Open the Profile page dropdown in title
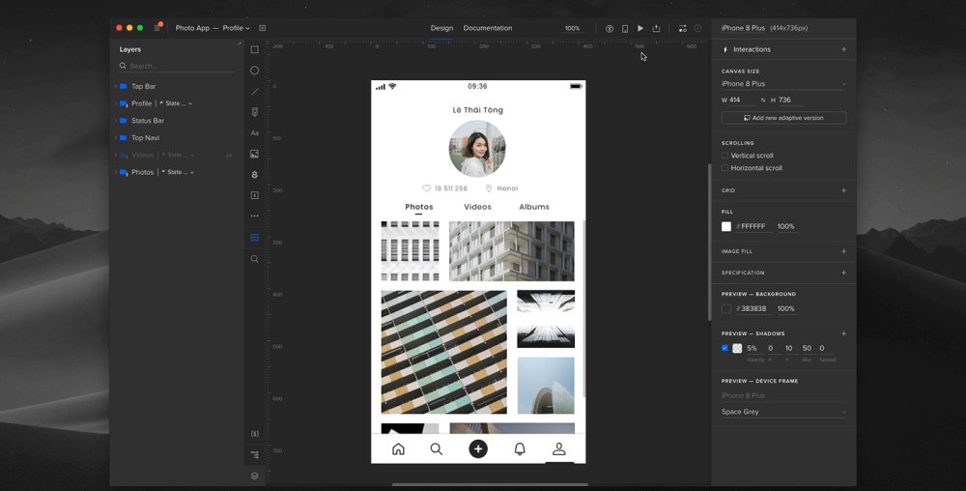Image resolution: width=966 pixels, height=491 pixels. (x=237, y=28)
